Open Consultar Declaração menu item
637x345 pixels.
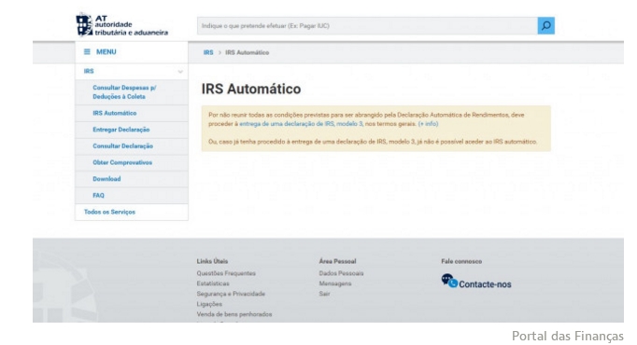[x=122, y=146]
